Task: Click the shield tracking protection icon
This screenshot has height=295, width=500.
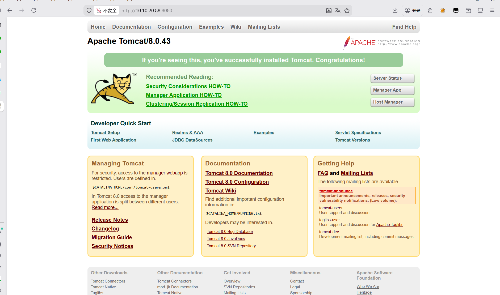Action: point(89,10)
